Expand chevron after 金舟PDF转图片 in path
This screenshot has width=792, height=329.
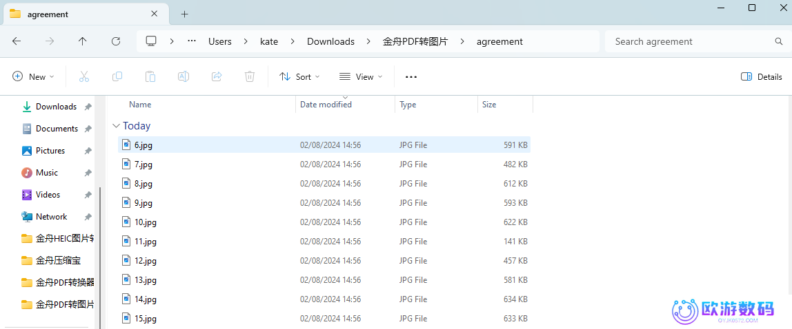462,41
